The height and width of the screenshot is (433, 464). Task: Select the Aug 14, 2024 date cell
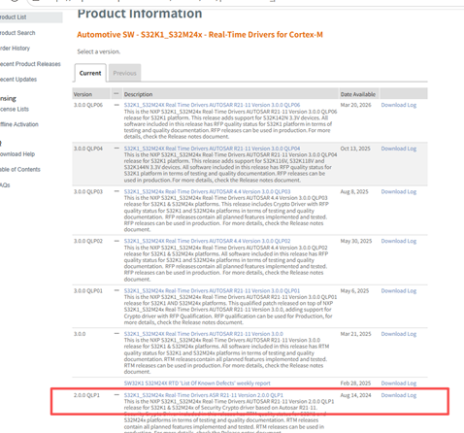[355, 395]
